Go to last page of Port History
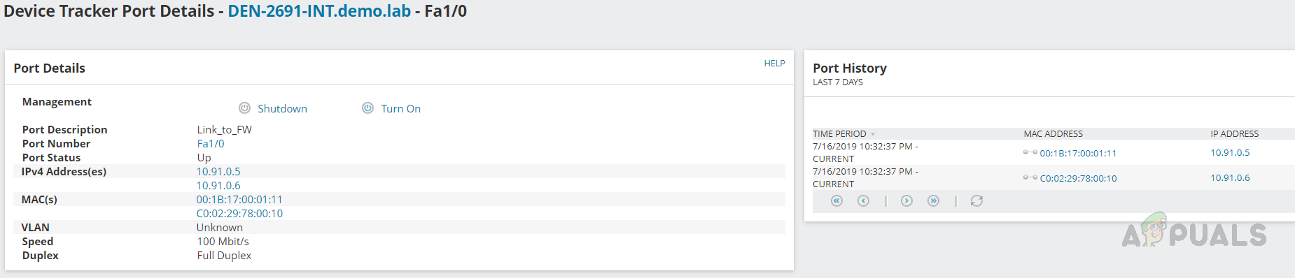The image size is (1295, 278). (933, 200)
